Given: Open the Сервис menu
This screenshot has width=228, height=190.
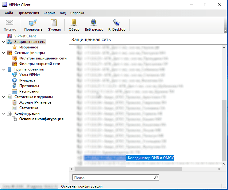Looking at the screenshot, I should 49,13.
